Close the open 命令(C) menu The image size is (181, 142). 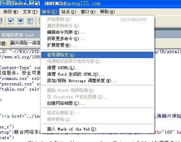pos(49,12)
